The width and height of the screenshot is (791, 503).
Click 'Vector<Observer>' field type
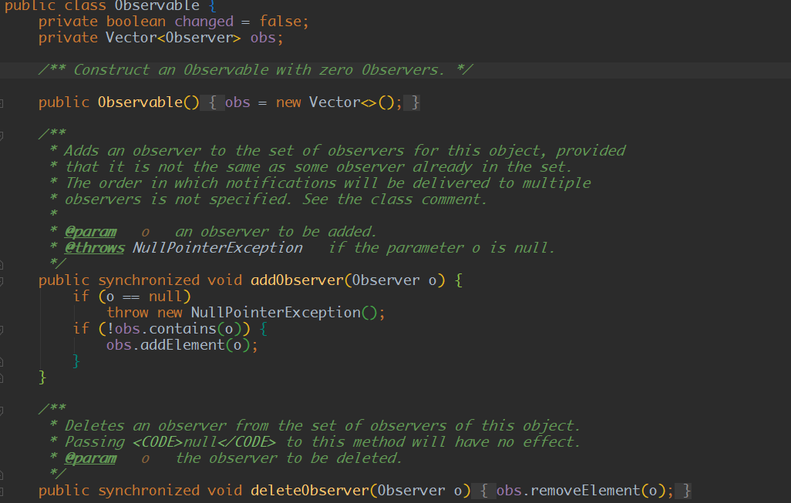coord(173,38)
